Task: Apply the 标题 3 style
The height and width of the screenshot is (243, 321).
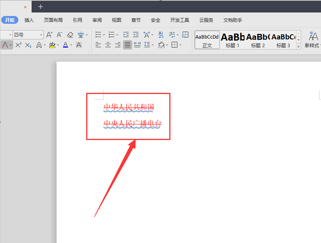Action: click(x=283, y=40)
